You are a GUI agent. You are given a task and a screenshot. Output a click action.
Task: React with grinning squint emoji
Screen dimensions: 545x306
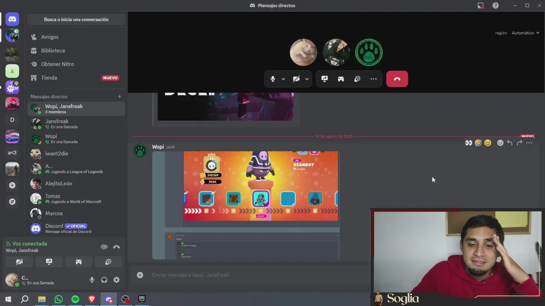[x=488, y=143]
